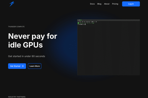The image size is (148, 98).
Task: Click 'Get started in under 60 seconds' text
Action: click(27, 56)
